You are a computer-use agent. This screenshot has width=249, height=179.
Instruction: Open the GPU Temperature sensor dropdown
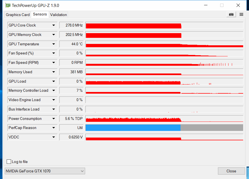click(x=54, y=44)
